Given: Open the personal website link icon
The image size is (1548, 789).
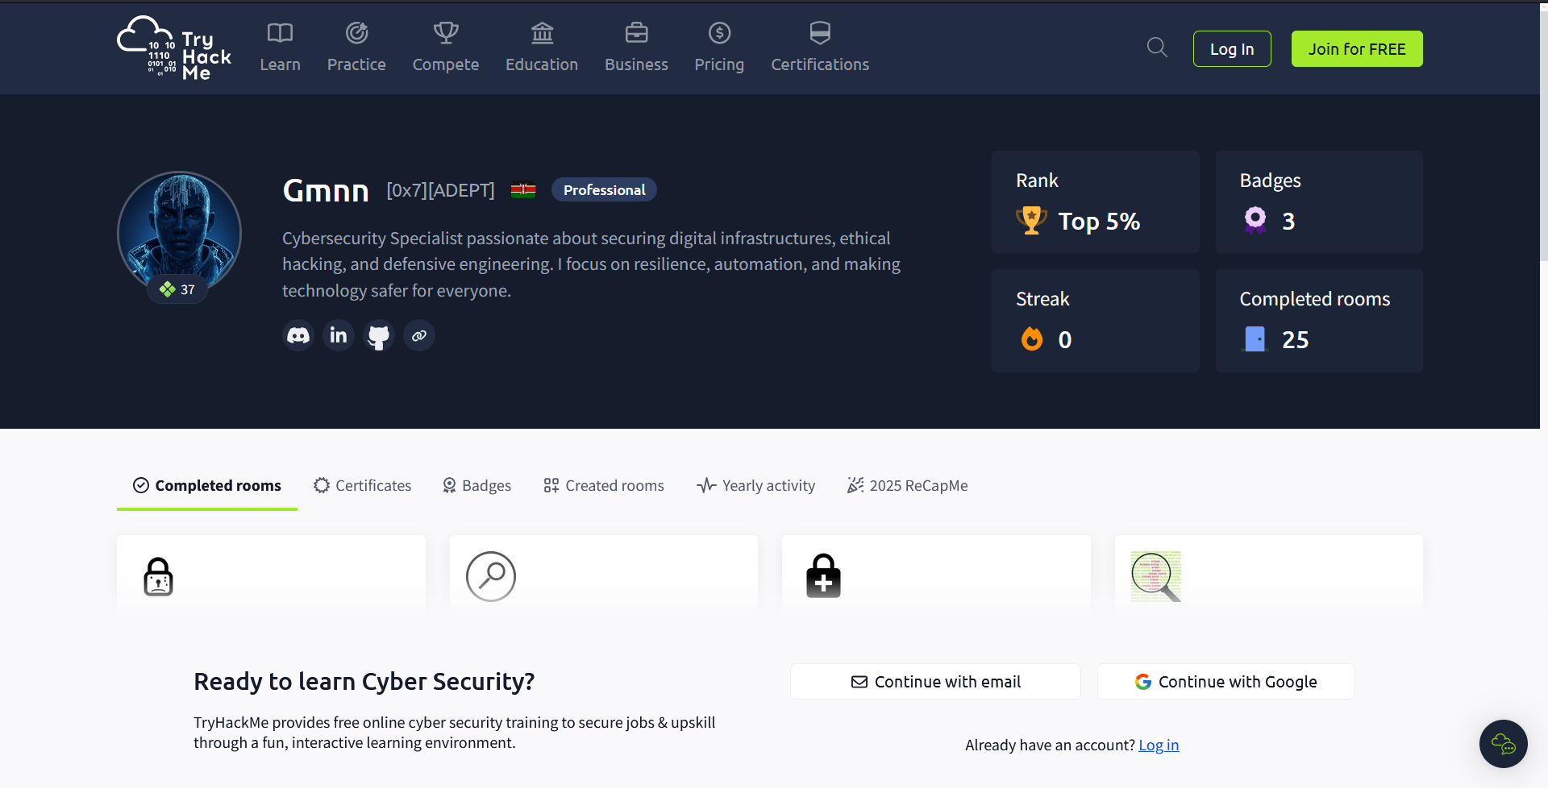Looking at the screenshot, I should tap(419, 335).
